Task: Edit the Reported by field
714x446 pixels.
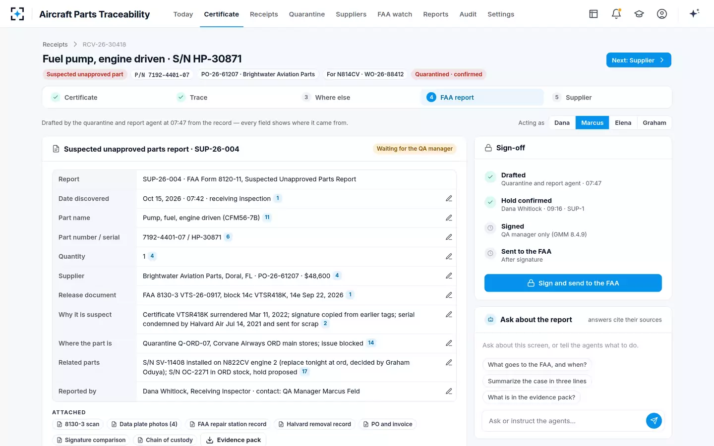Action: 449,391
